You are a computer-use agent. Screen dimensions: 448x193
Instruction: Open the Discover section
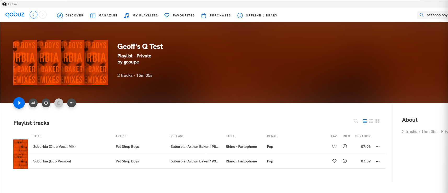[x=70, y=15]
